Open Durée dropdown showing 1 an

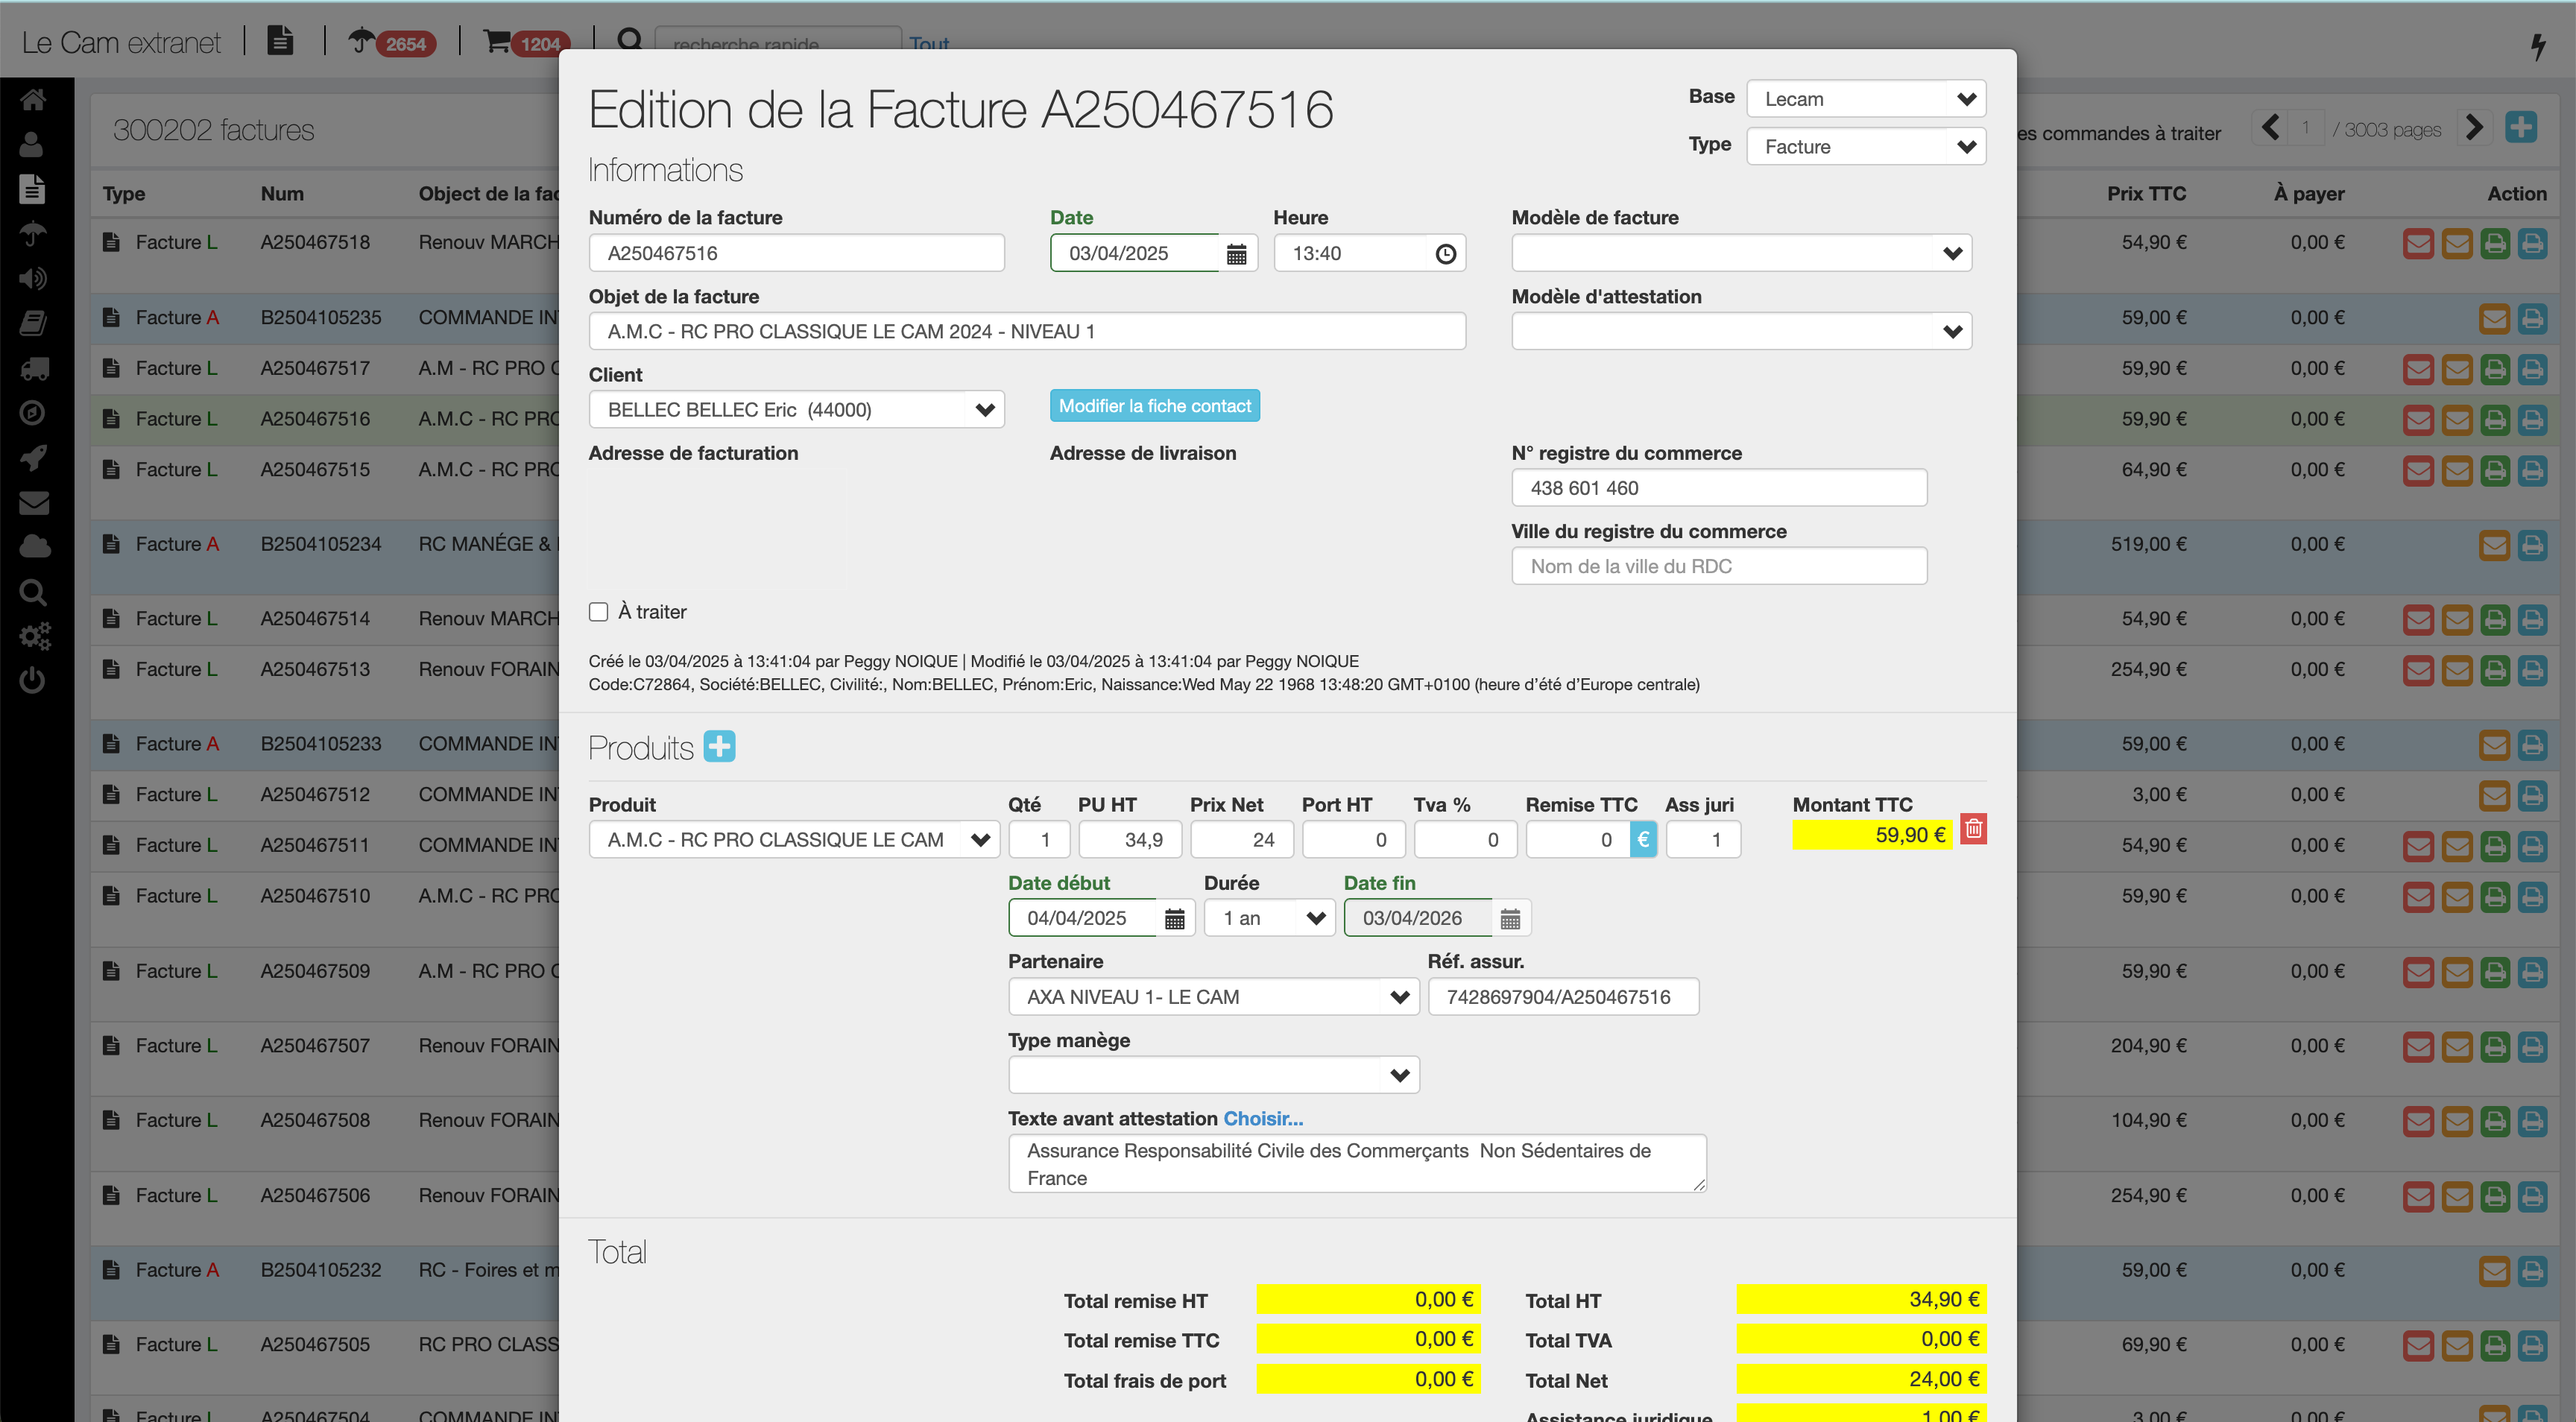pyautogui.click(x=1268, y=919)
